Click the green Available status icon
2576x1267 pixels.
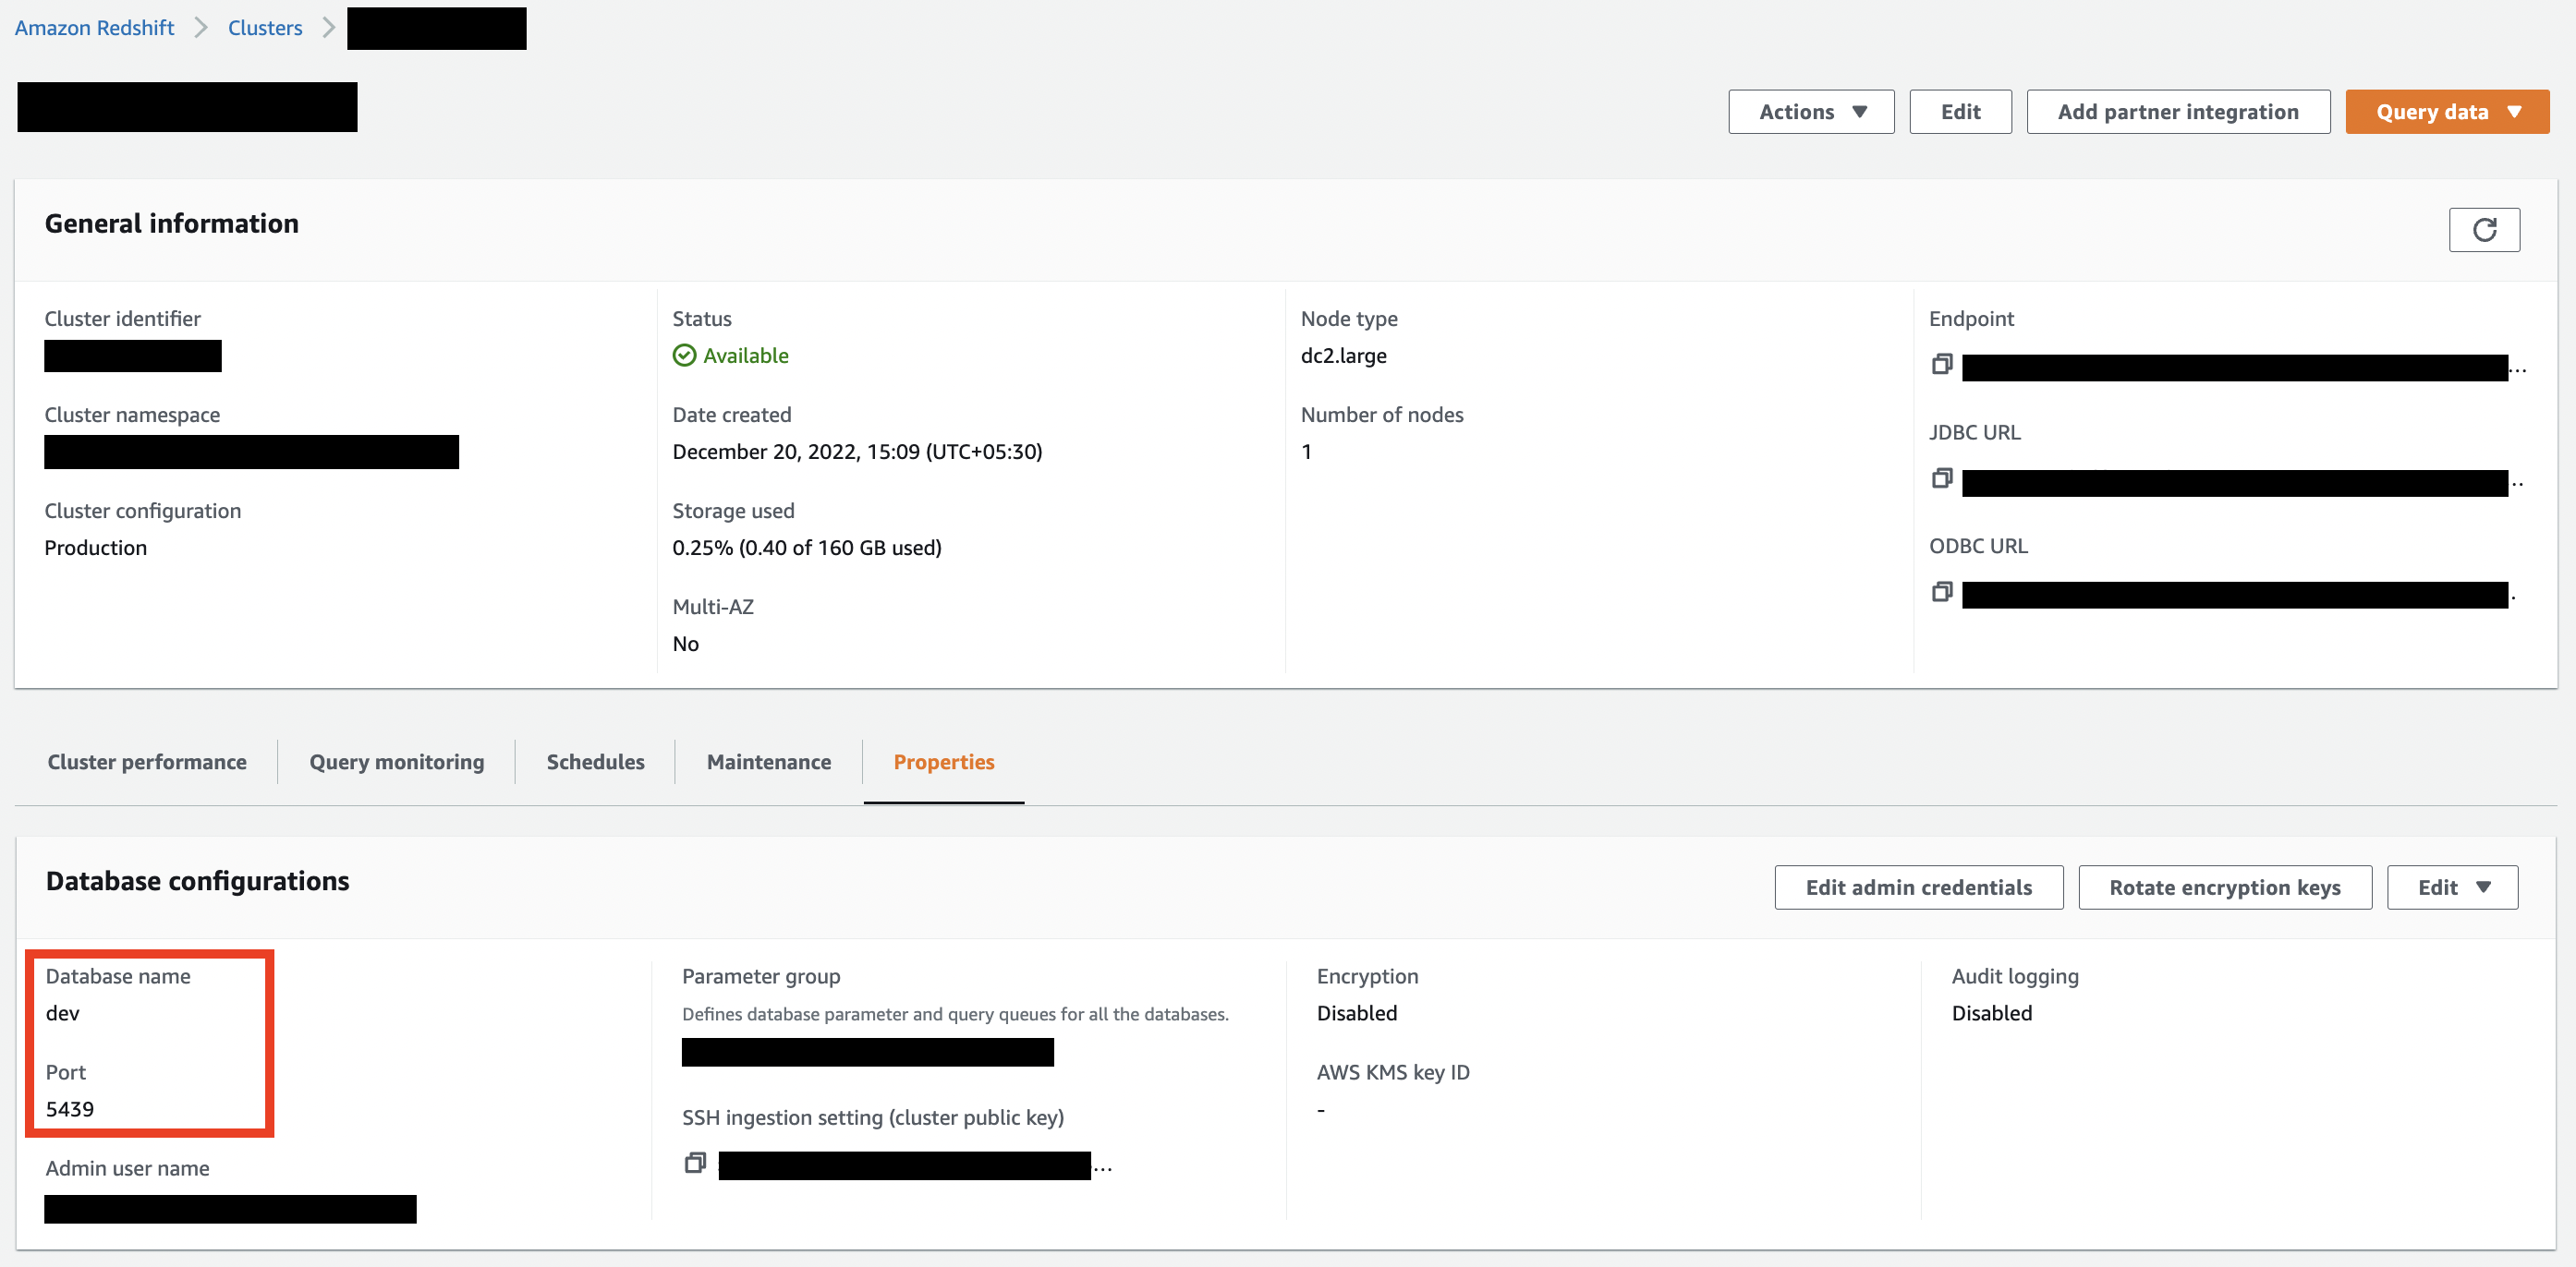click(x=684, y=356)
